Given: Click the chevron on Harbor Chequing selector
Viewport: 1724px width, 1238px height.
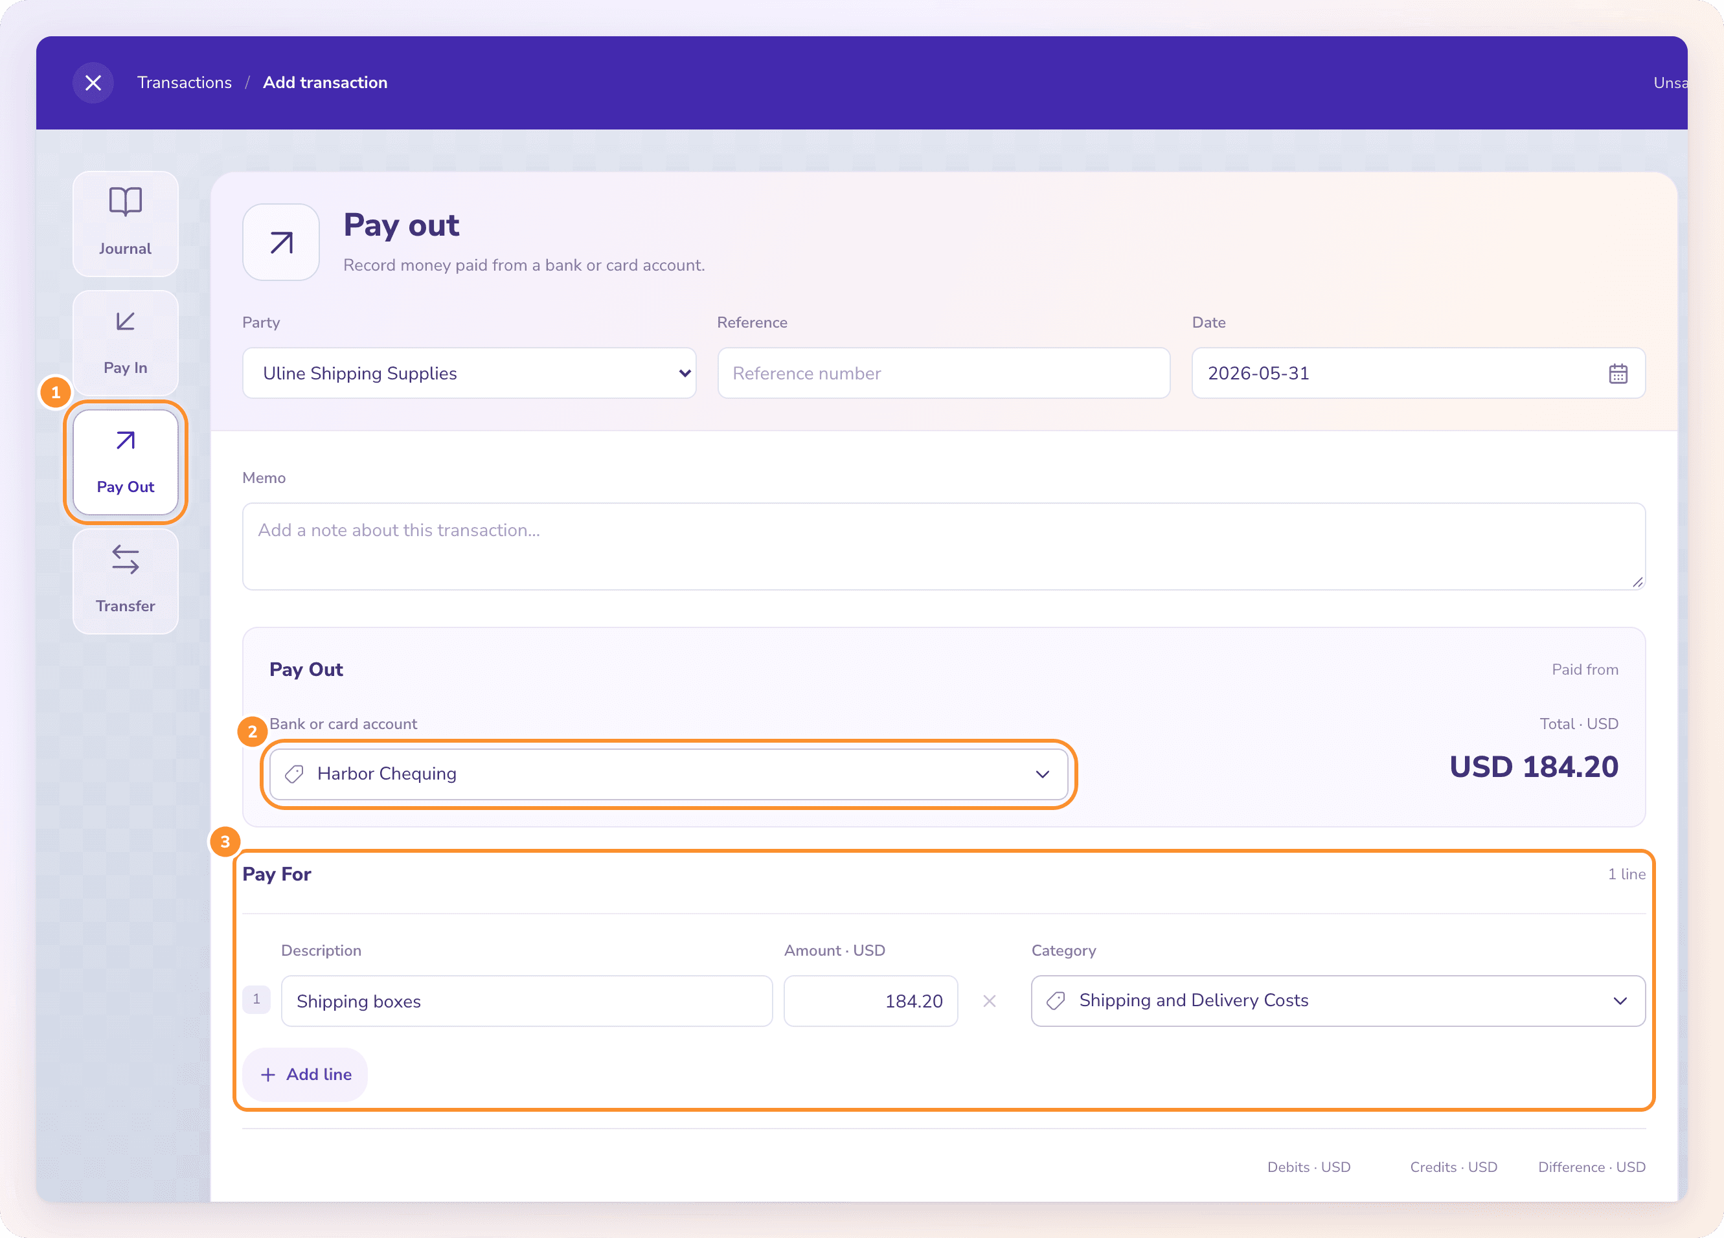Looking at the screenshot, I should point(1042,774).
